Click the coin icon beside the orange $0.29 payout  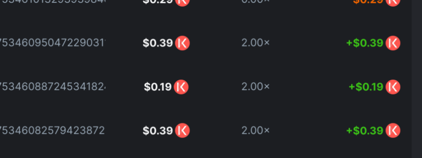pos(393,3)
